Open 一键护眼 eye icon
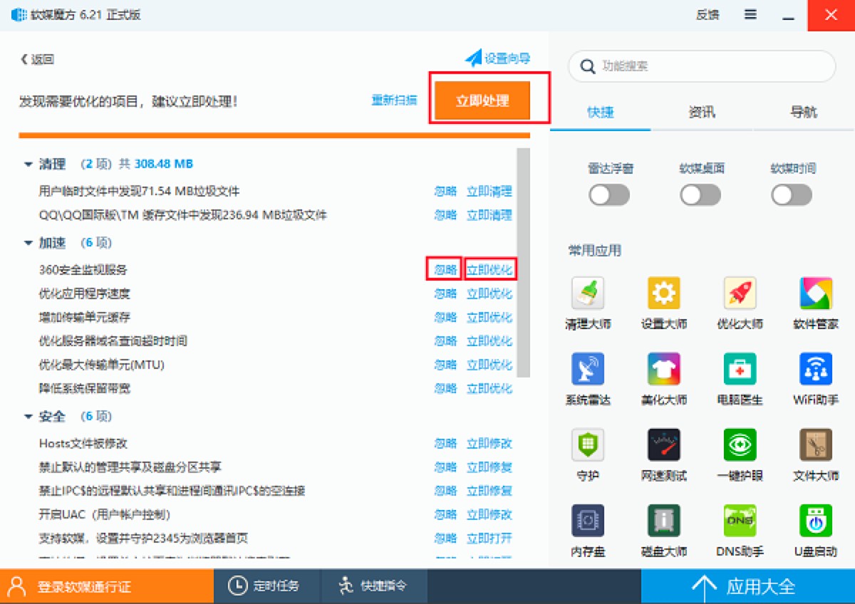Screen dimensions: 855x604 [740, 444]
